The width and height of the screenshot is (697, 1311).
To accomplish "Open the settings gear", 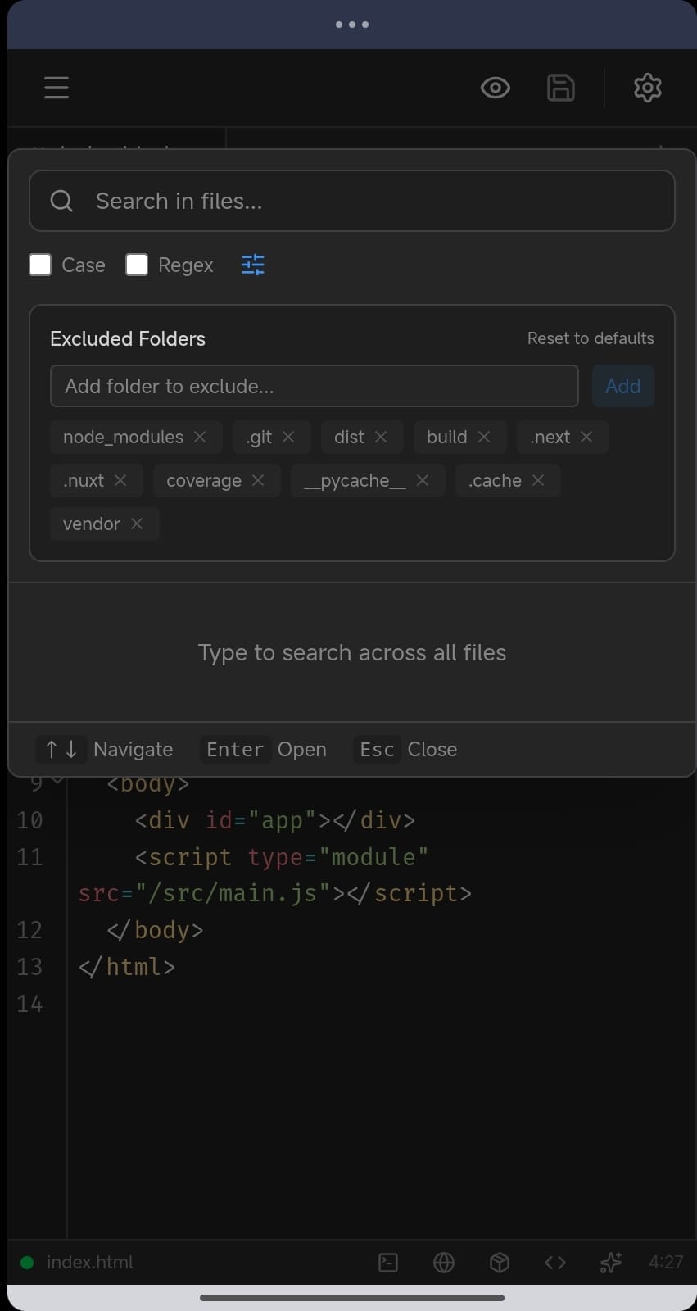I will pos(648,88).
